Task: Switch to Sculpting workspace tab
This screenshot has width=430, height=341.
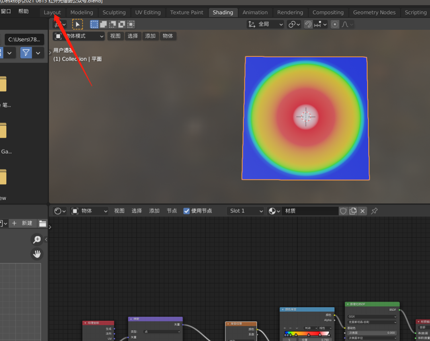Action: pyautogui.click(x=114, y=12)
